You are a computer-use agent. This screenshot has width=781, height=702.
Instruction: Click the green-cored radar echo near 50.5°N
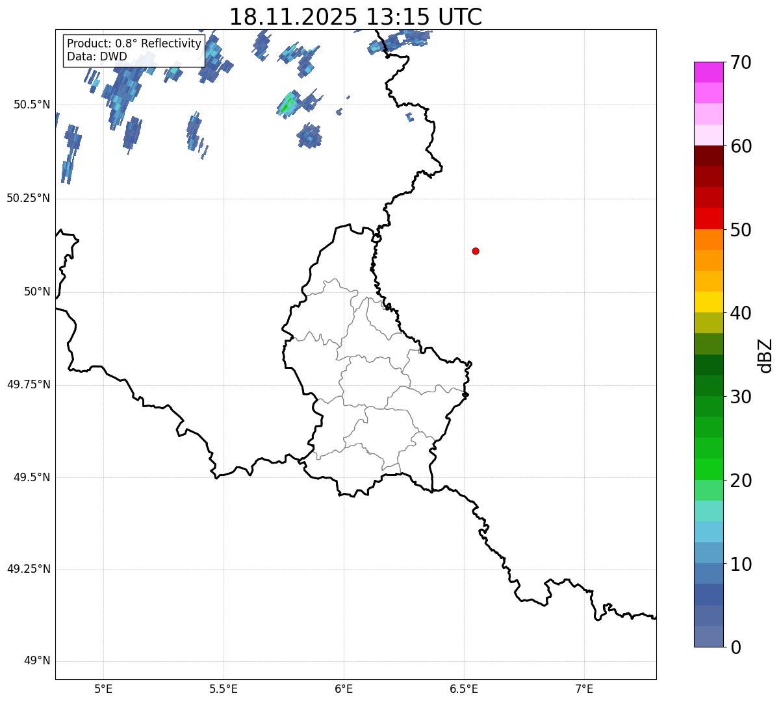click(x=288, y=104)
